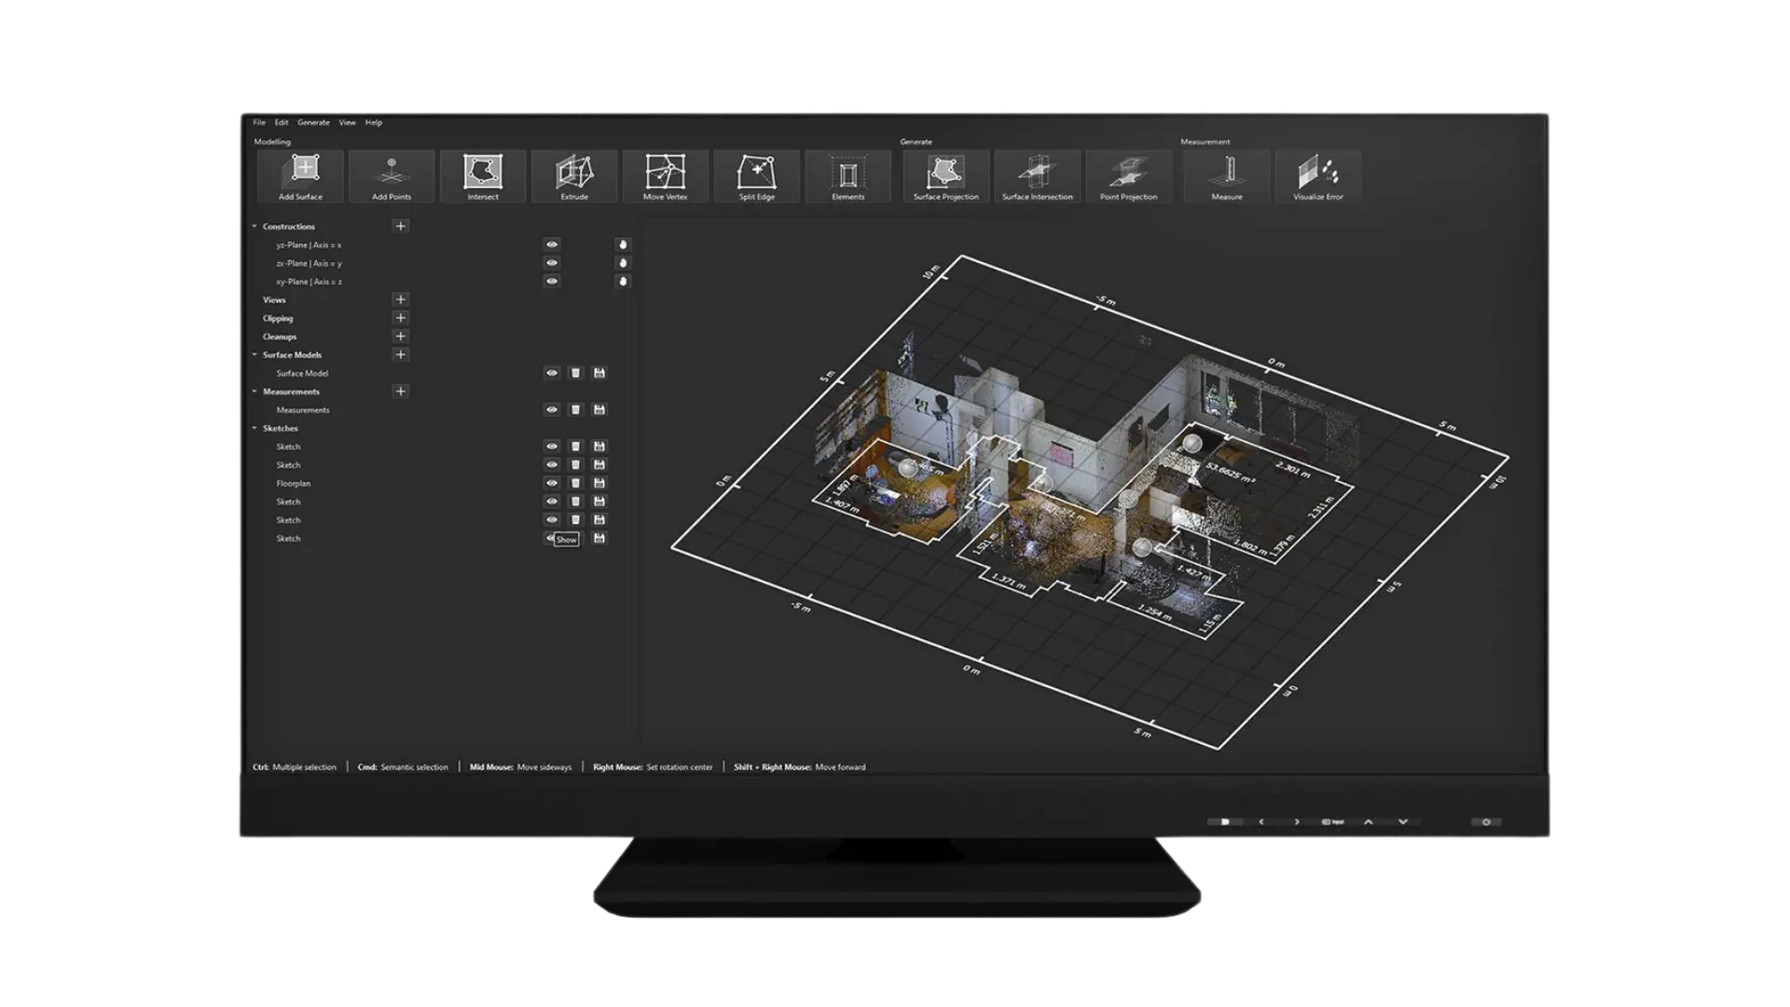Screen dimensions: 1790x1007
Task: Select the Add Points tool
Action: tap(392, 176)
